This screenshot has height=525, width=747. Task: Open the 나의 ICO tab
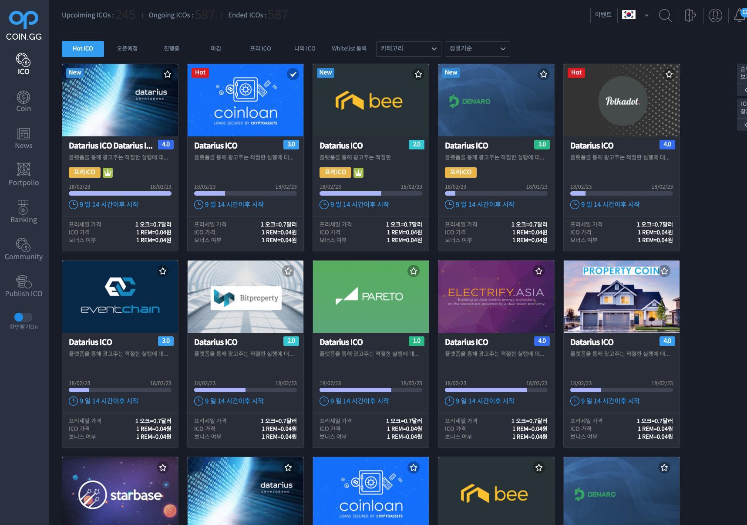(x=305, y=48)
